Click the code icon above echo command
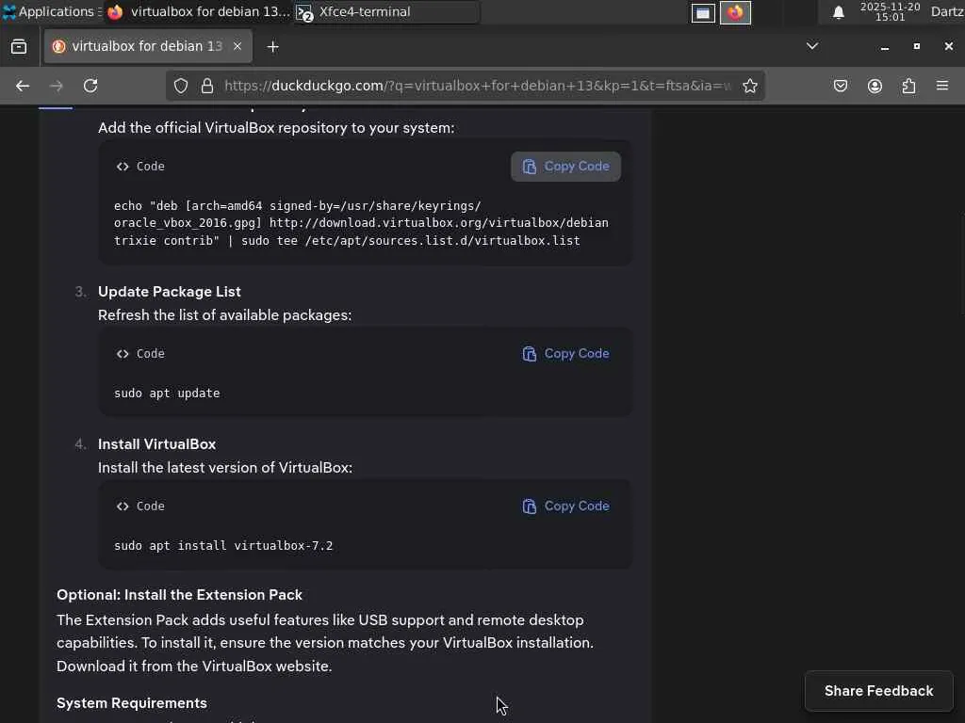 [x=123, y=167]
